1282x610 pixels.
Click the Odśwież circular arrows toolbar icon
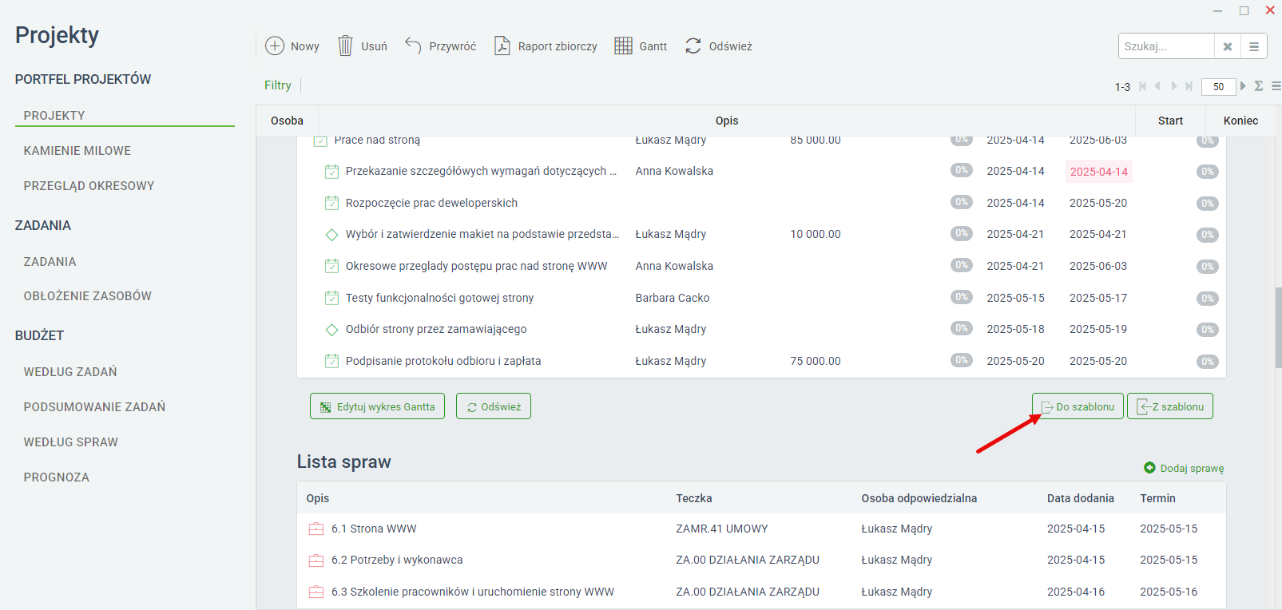[693, 46]
